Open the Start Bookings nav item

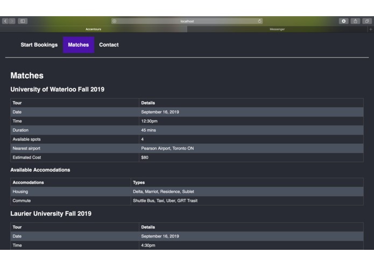[39, 45]
